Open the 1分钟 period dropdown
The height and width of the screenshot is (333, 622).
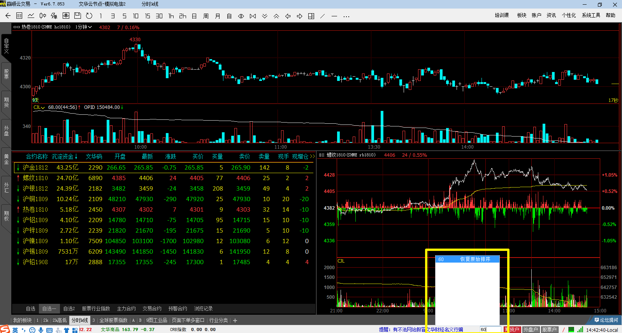(84, 27)
